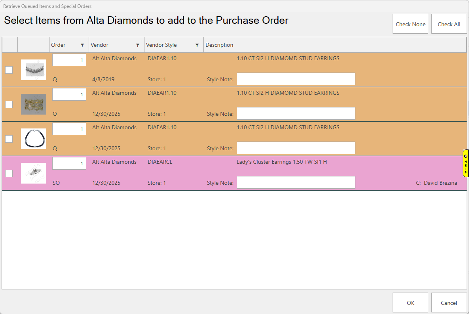Image resolution: width=469 pixels, height=314 pixels.
Task: Click the order quantity field for DIAEARCL
Action: coord(69,163)
